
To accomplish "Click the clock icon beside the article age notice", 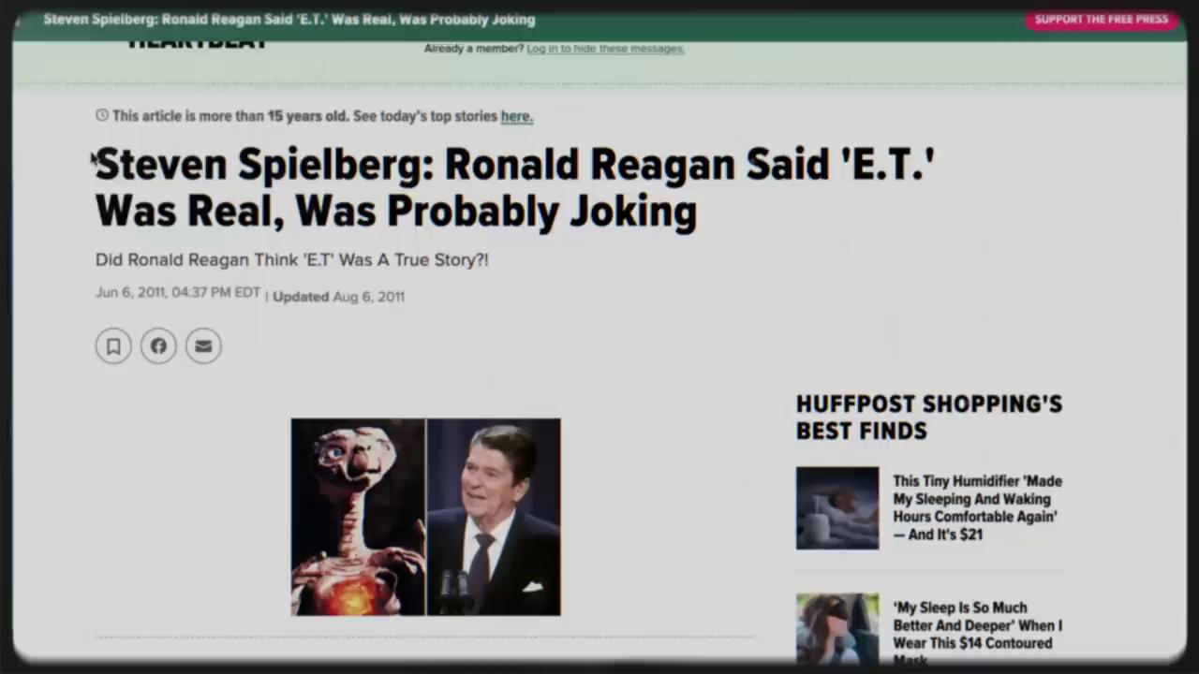I will [x=102, y=115].
